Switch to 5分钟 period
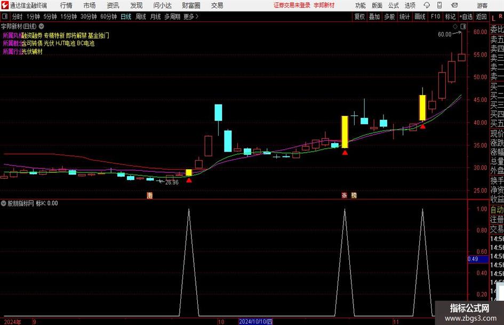Screen dimensions: 504x325 [x=50, y=17]
